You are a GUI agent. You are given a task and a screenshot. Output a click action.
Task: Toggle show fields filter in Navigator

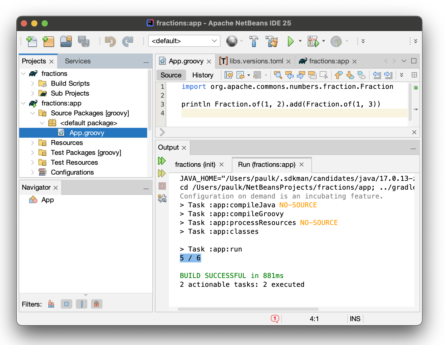click(x=67, y=304)
